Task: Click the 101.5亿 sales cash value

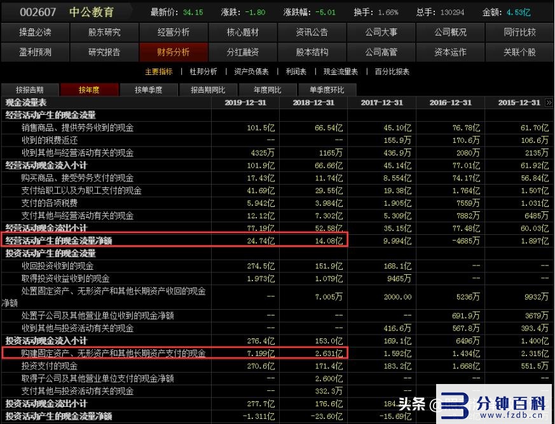Action: tap(261, 128)
